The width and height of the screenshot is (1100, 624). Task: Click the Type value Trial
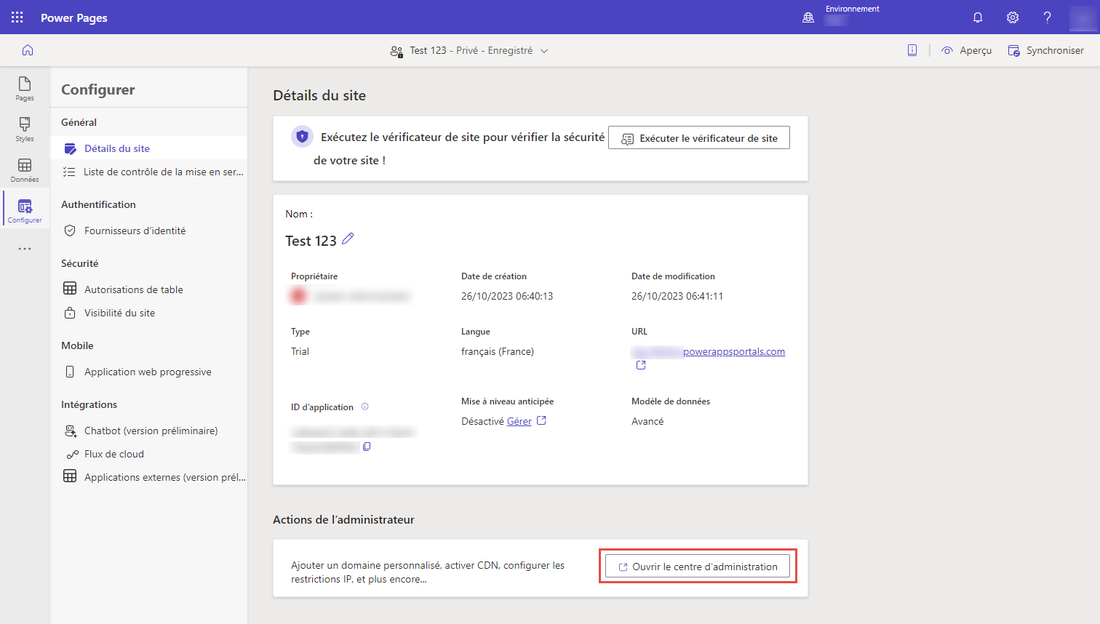click(x=300, y=351)
